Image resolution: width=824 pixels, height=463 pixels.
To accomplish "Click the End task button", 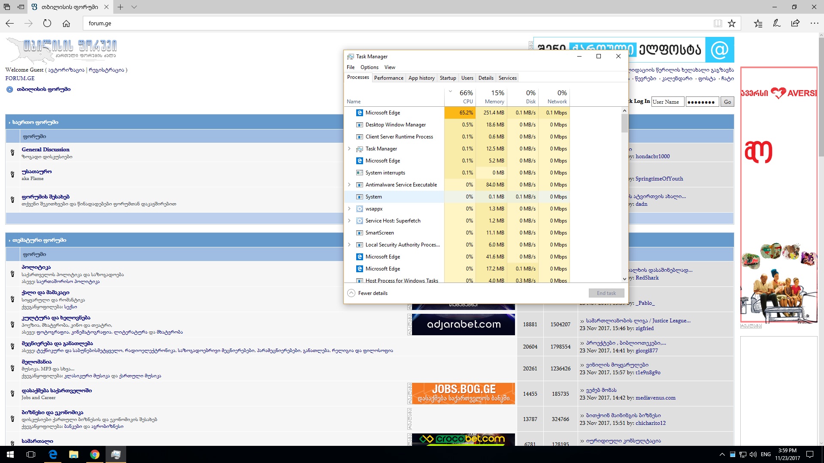I will (x=606, y=293).
